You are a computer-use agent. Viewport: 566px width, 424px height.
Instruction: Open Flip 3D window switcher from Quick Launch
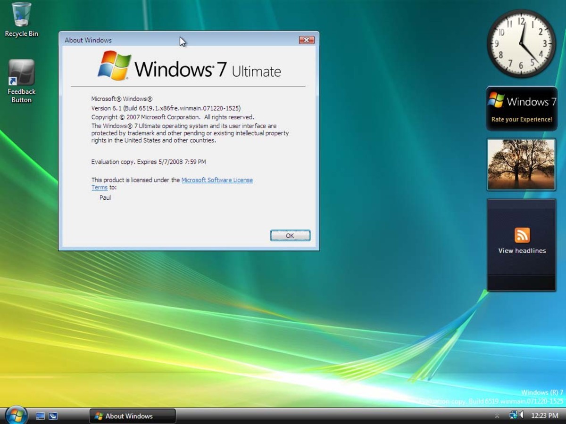click(53, 416)
